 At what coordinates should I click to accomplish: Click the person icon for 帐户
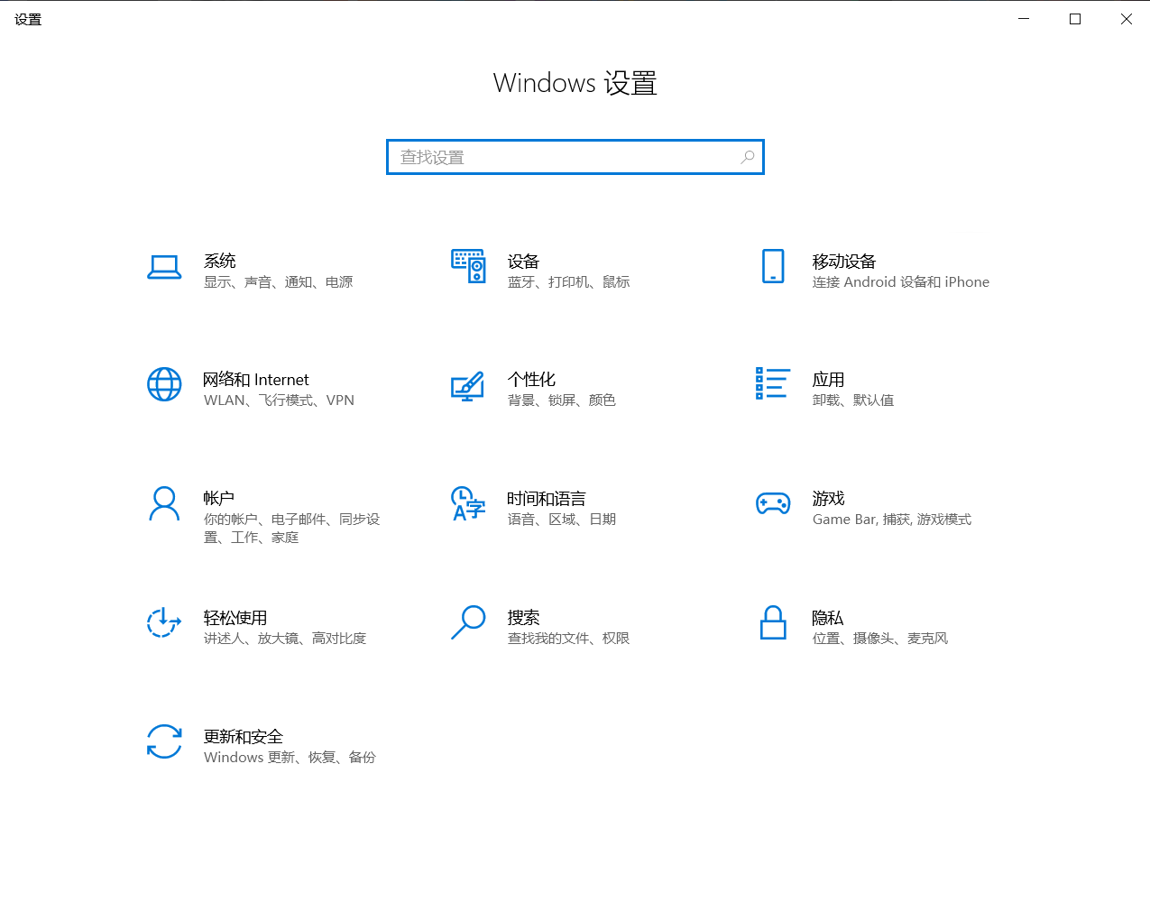pyautogui.click(x=164, y=503)
